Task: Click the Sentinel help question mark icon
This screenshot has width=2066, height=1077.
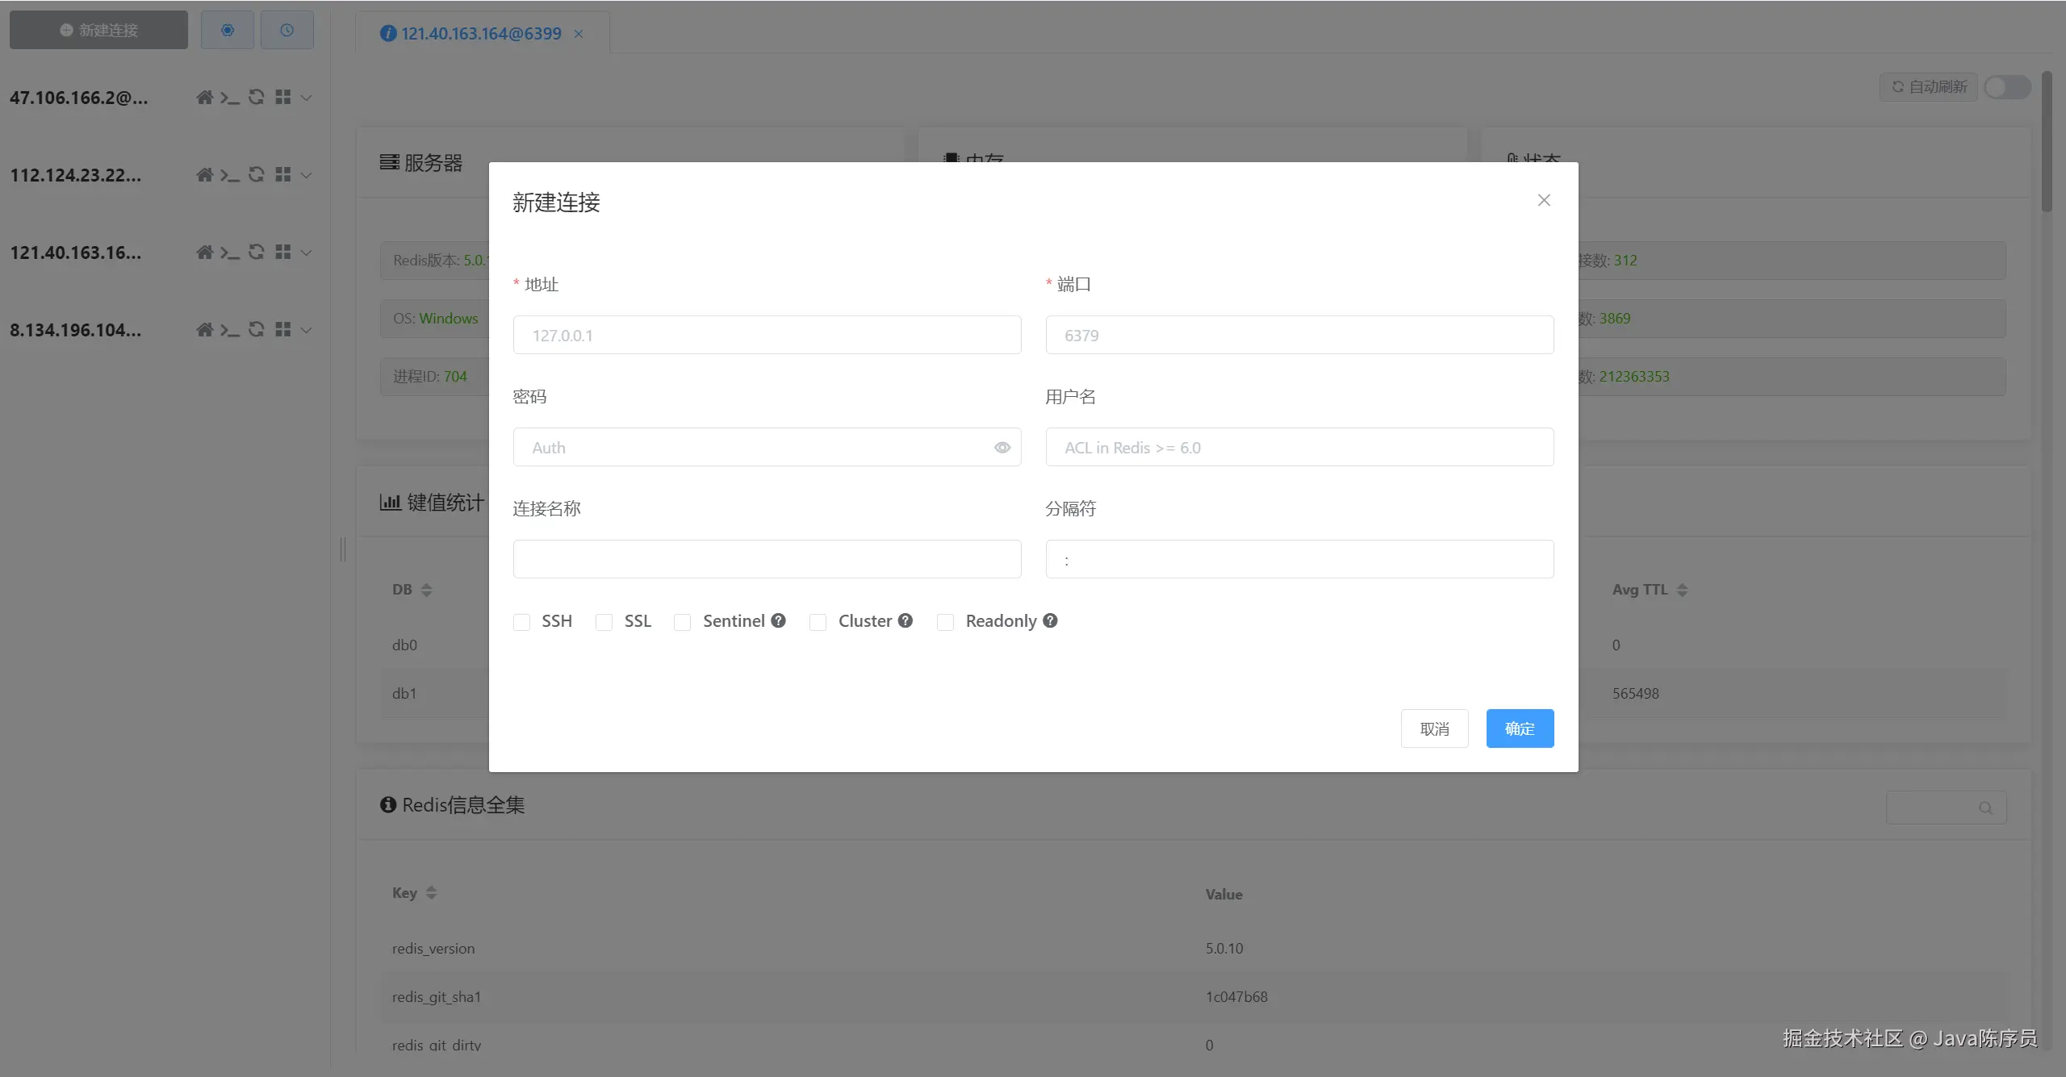Action: click(x=778, y=621)
